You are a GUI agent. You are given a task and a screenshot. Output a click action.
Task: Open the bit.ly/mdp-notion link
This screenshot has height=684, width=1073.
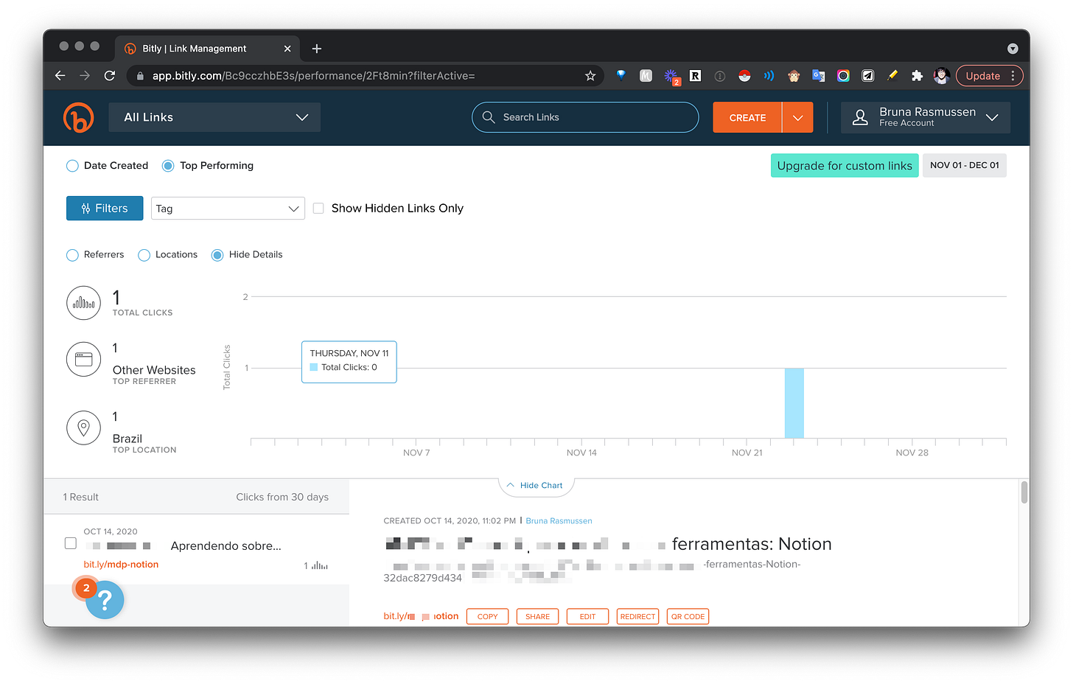[121, 565]
